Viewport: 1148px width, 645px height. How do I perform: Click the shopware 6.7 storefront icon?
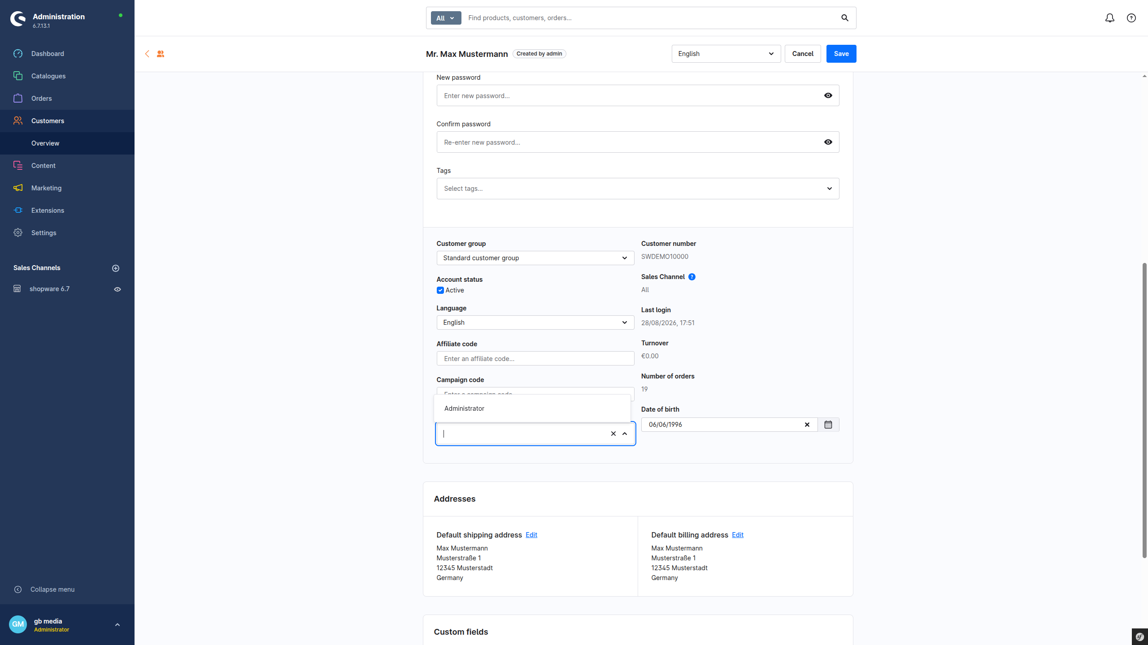tap(17, 289)
